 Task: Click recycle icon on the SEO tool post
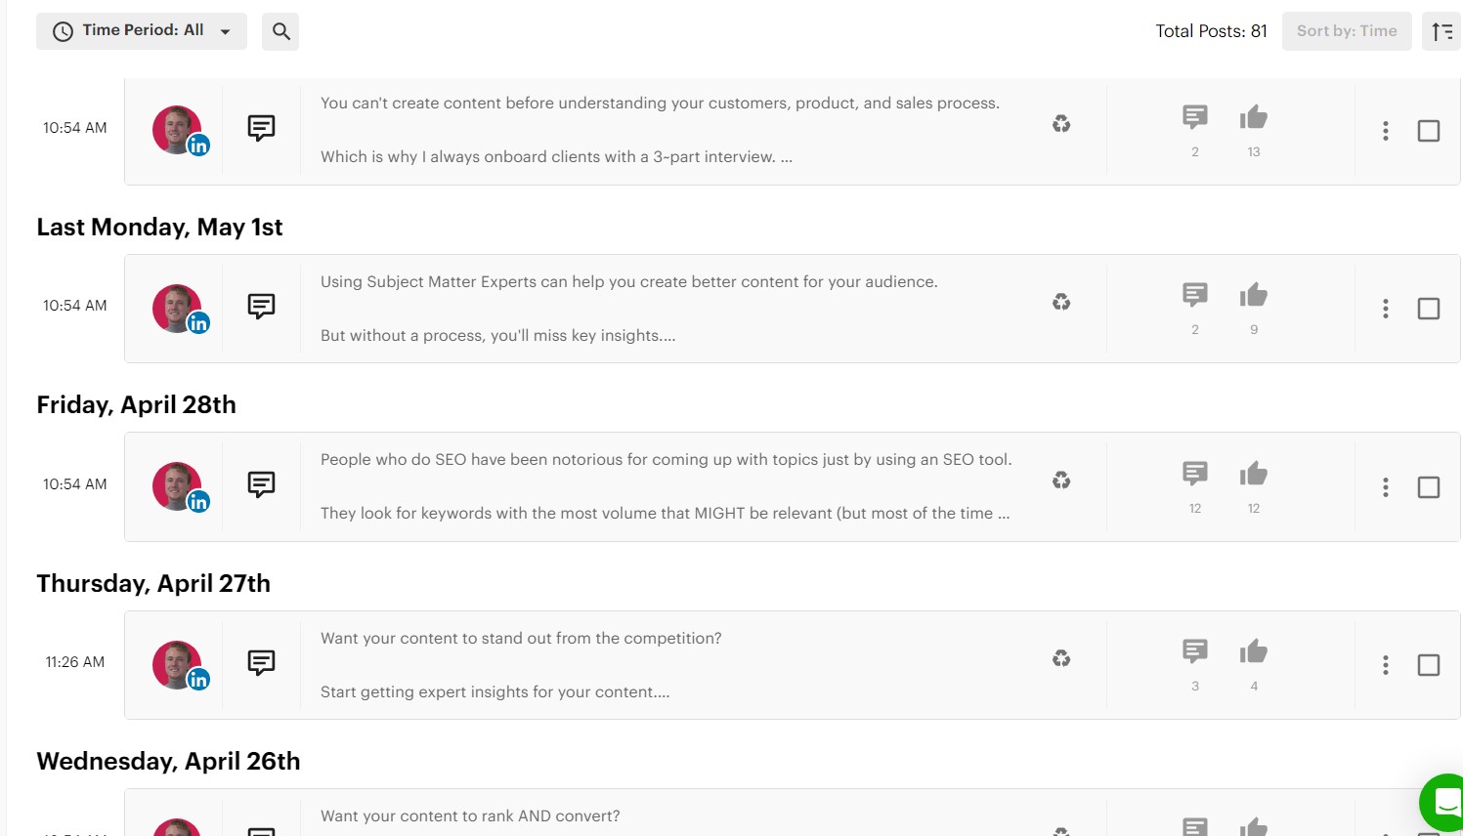click(1061, 481)
